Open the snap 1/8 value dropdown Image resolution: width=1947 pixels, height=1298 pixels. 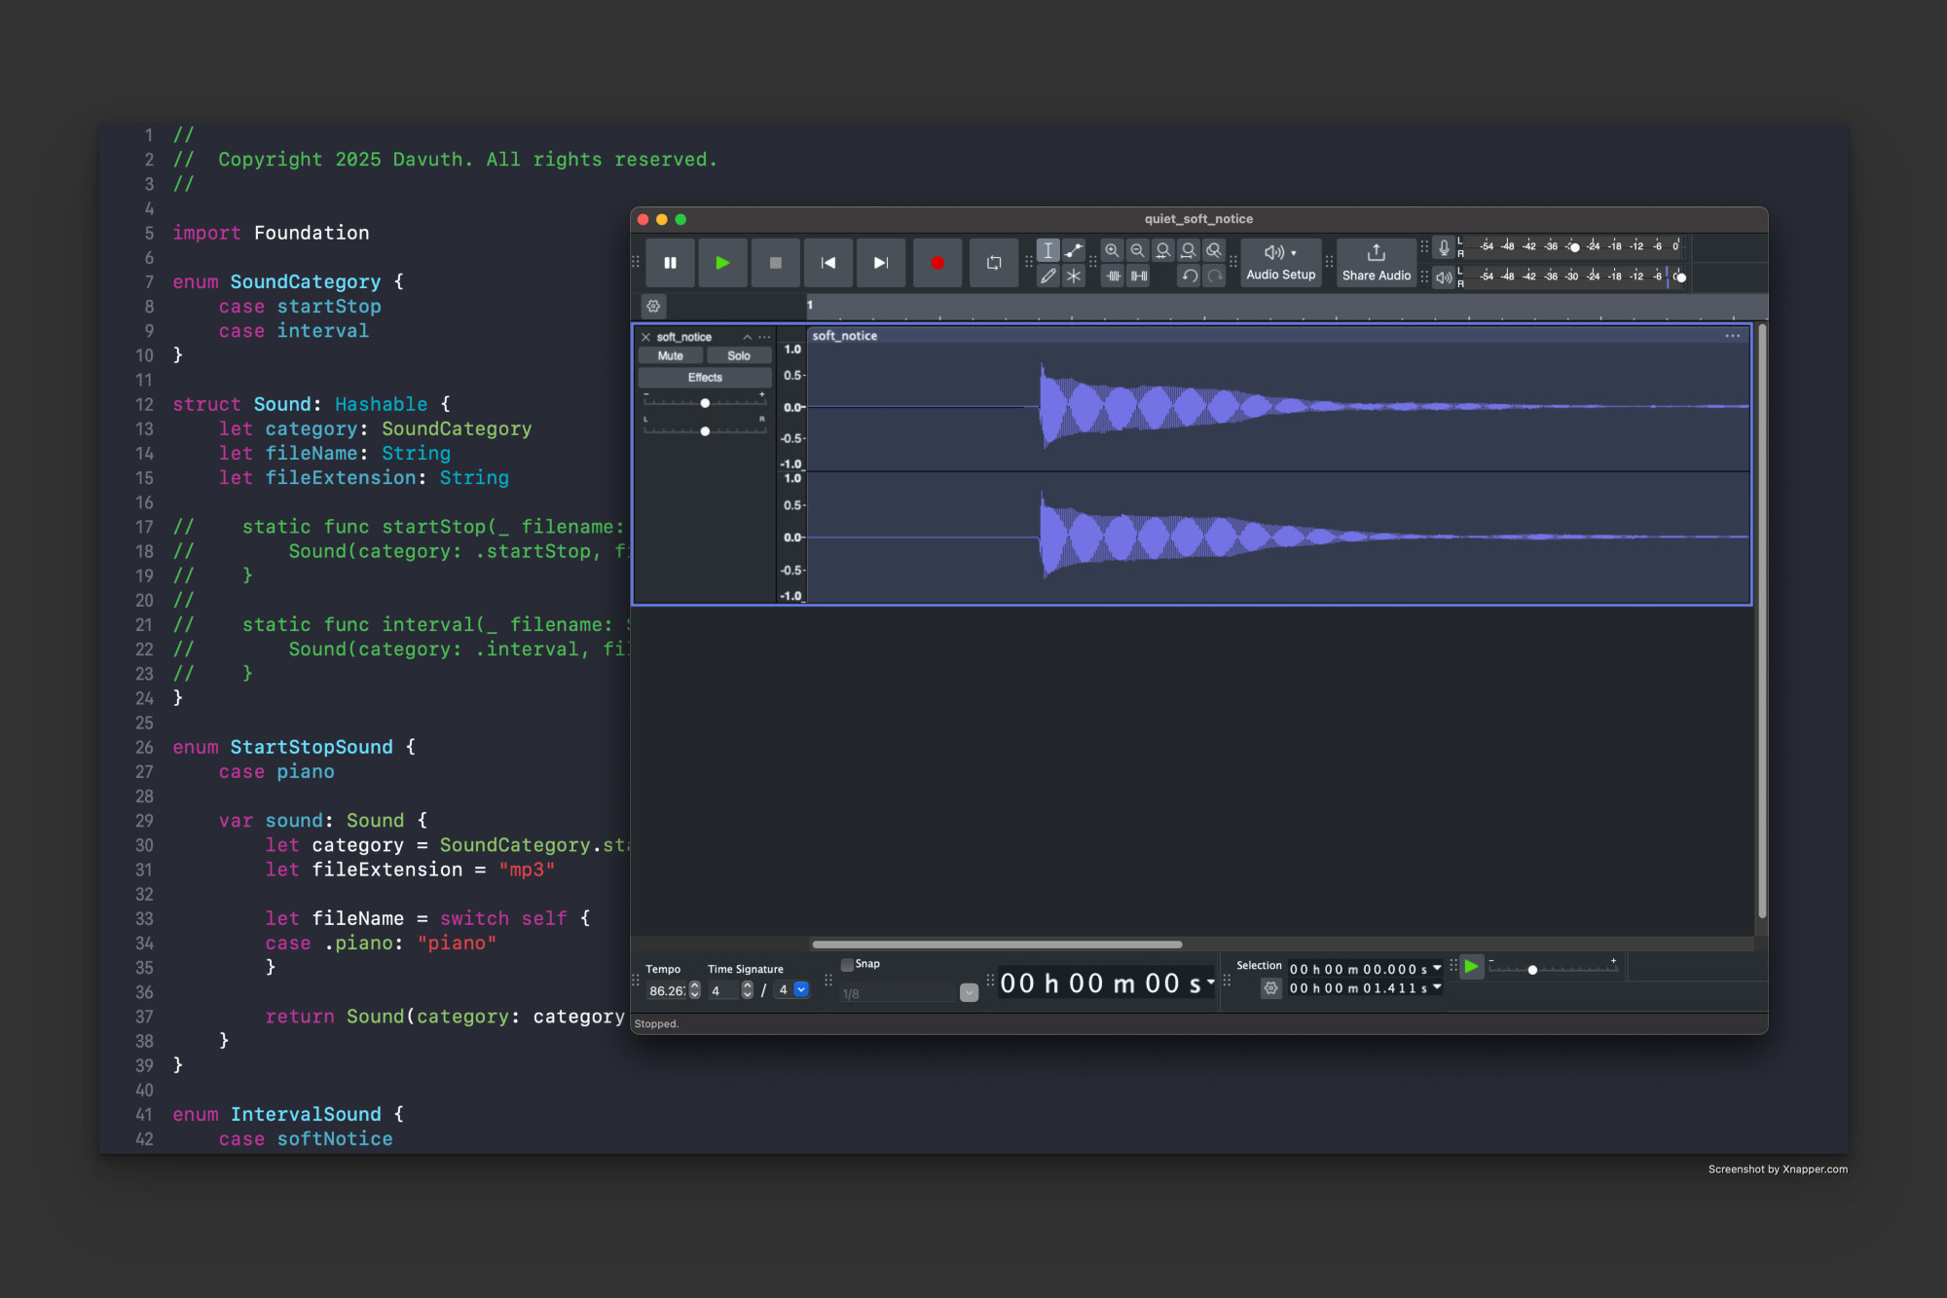coord(969,993)
